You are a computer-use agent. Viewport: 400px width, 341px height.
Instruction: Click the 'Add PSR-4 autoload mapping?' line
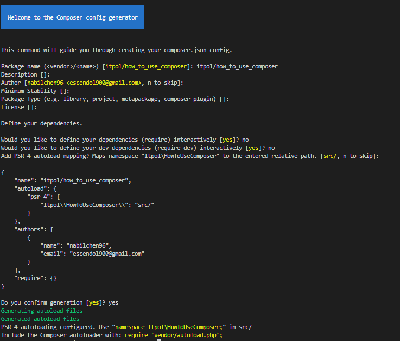point(190,156)
